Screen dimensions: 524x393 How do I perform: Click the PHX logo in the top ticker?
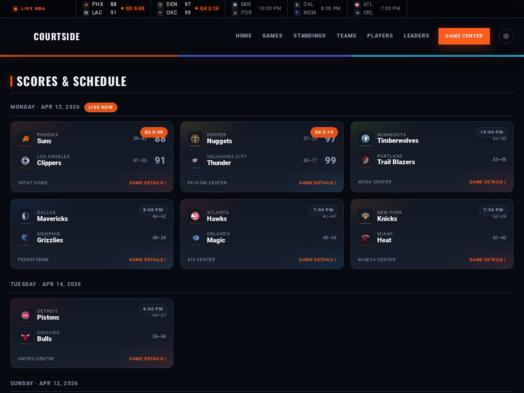tap(86, 4)
